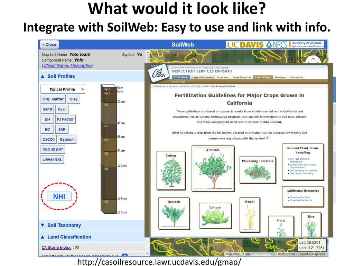Click the University of California ANR logo
This screenshot has height=266, width=354.
[x=307, y=45]
